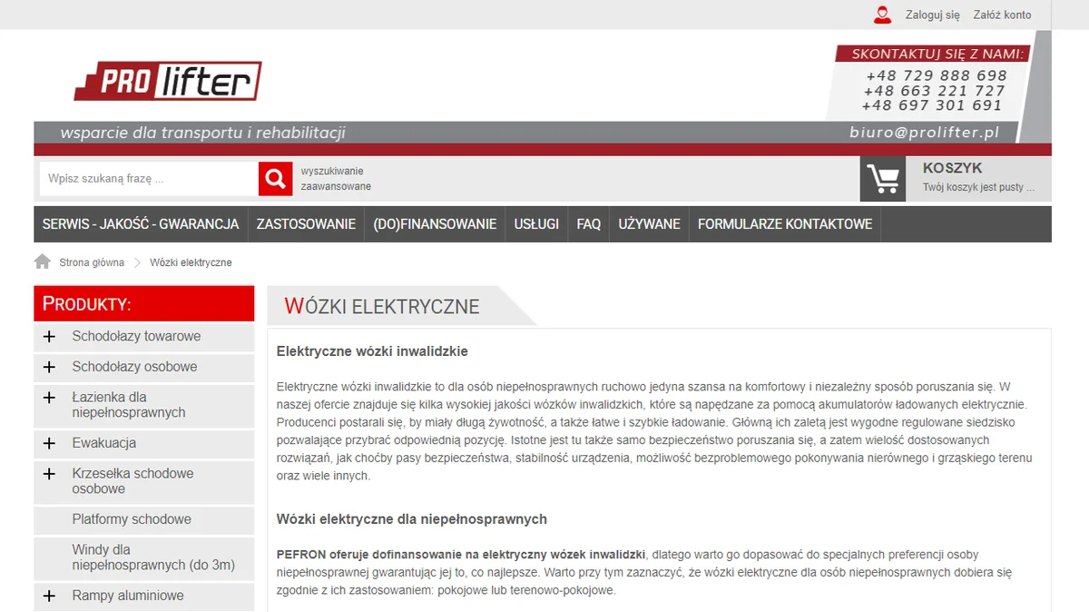Click phone number +48 729 888 698

click(937, 76)
